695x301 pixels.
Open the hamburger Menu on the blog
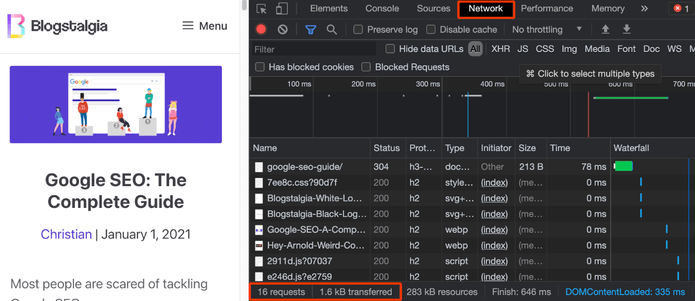coord(205,26)
